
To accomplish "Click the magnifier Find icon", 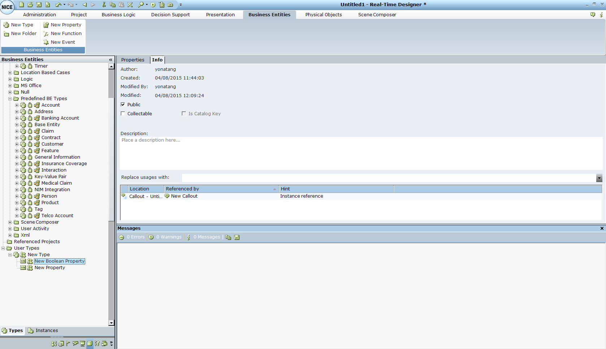I will [x=141, y=5].
